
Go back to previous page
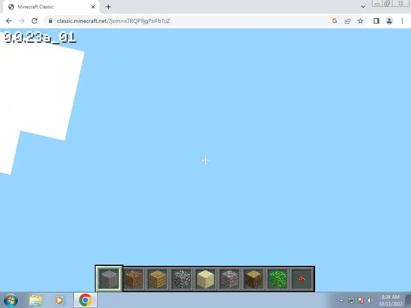coord(9,21)
